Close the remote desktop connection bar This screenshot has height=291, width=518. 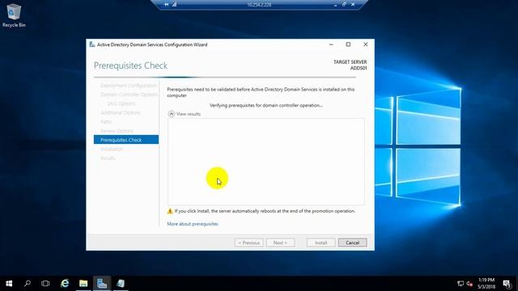pyautogui.click(x=353, y=5)
